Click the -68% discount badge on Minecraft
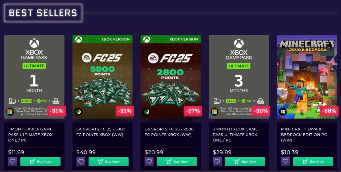The width and height of the screenshot is (341, 172). click(329, 111)
